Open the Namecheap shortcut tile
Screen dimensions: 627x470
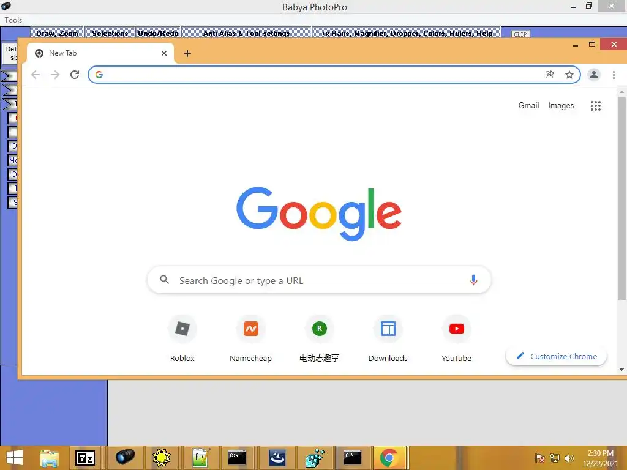(x=250, y=338)
